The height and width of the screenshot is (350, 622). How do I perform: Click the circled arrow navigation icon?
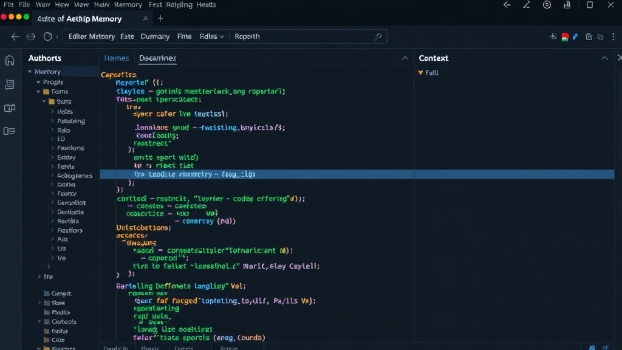coord(31,36)
